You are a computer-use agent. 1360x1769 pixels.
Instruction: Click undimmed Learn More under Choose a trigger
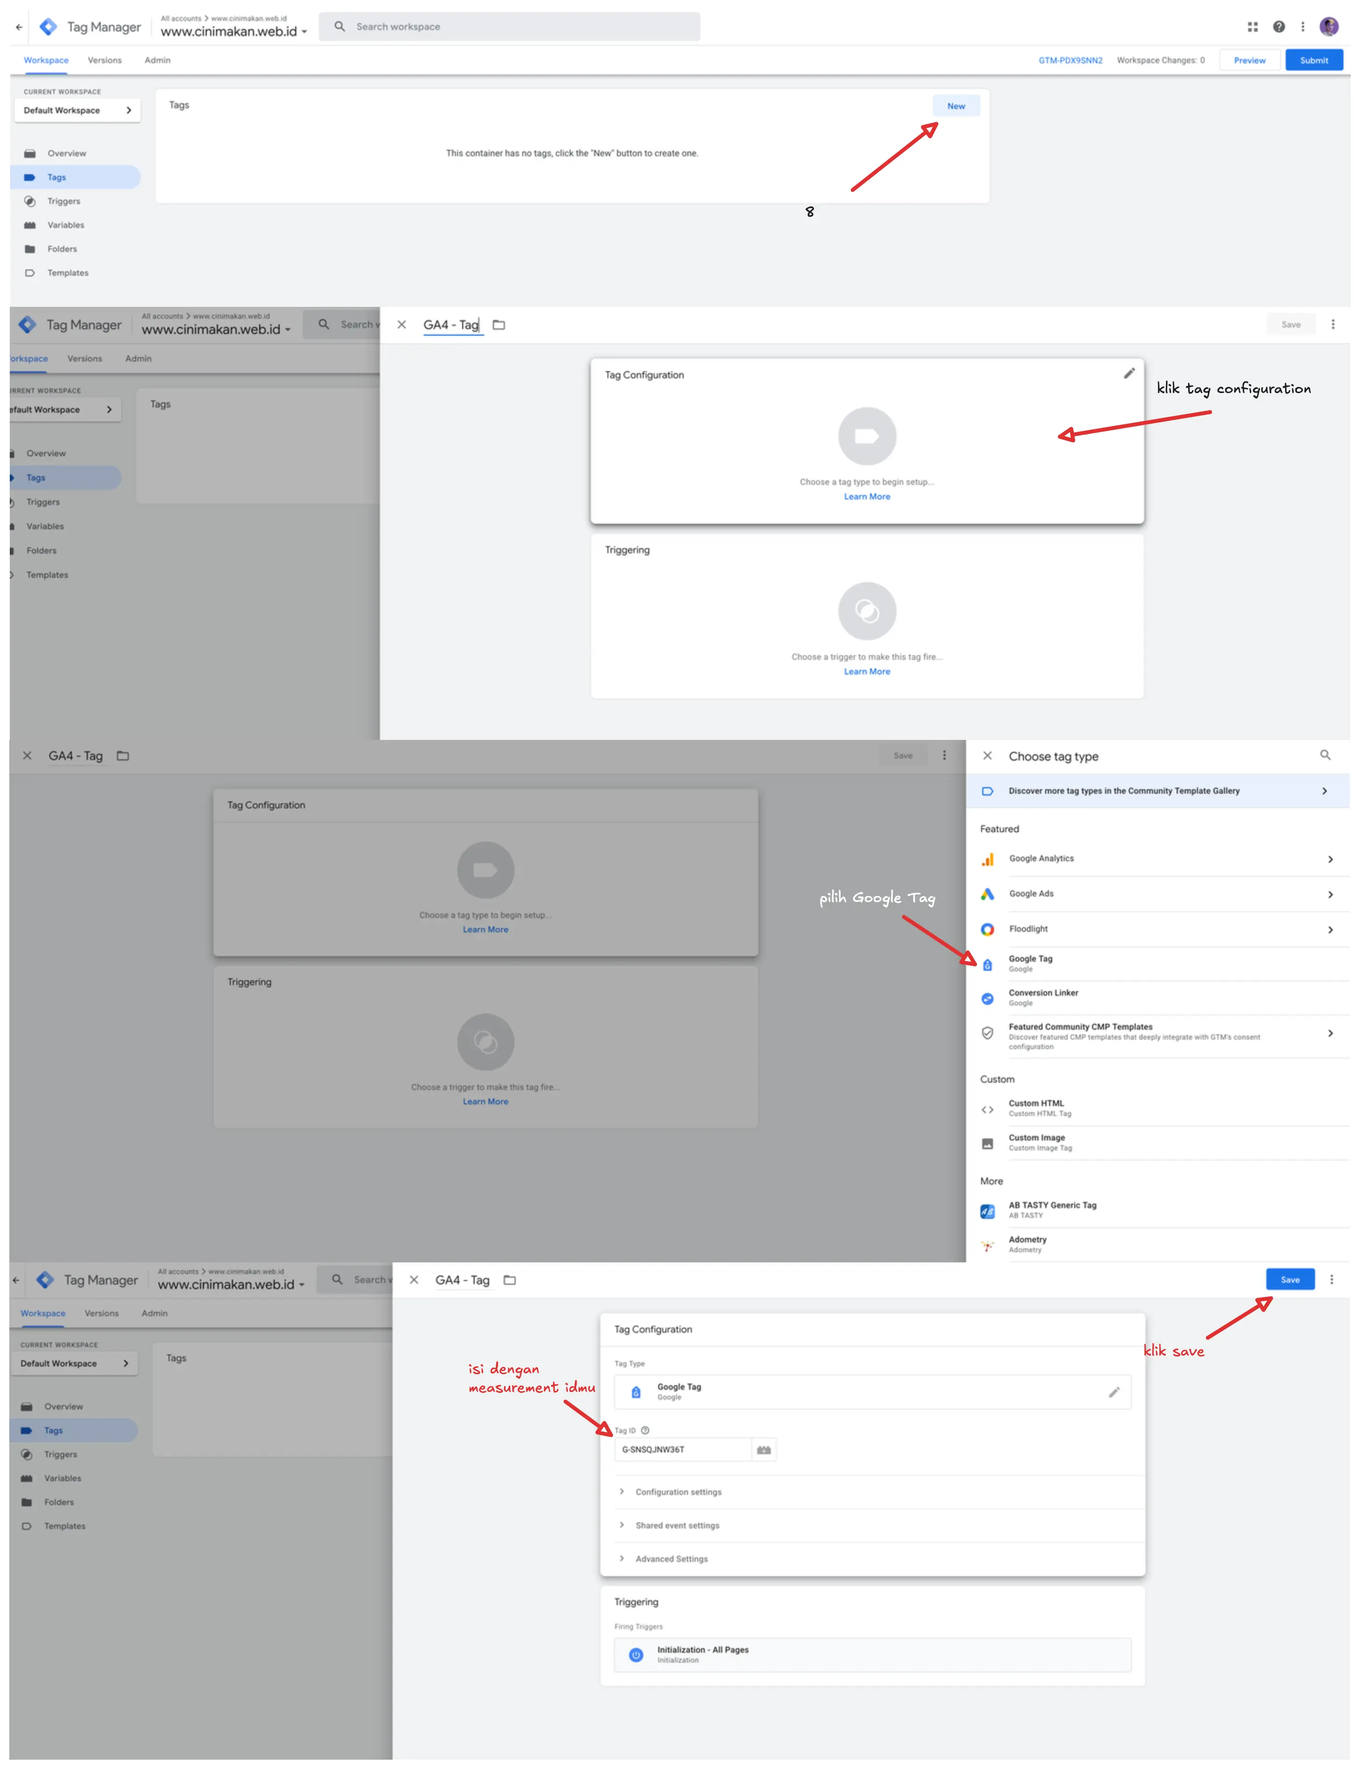coord(866,671)
